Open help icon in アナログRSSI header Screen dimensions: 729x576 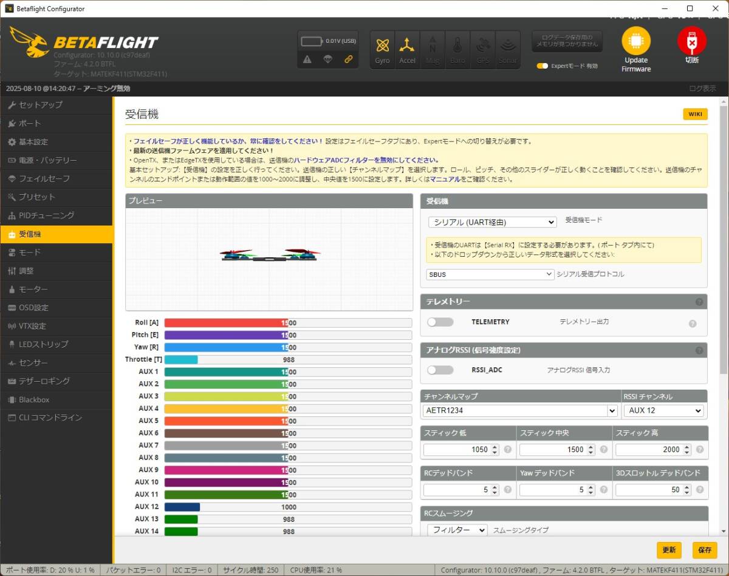pyautogui.click(x=699, y=350)
